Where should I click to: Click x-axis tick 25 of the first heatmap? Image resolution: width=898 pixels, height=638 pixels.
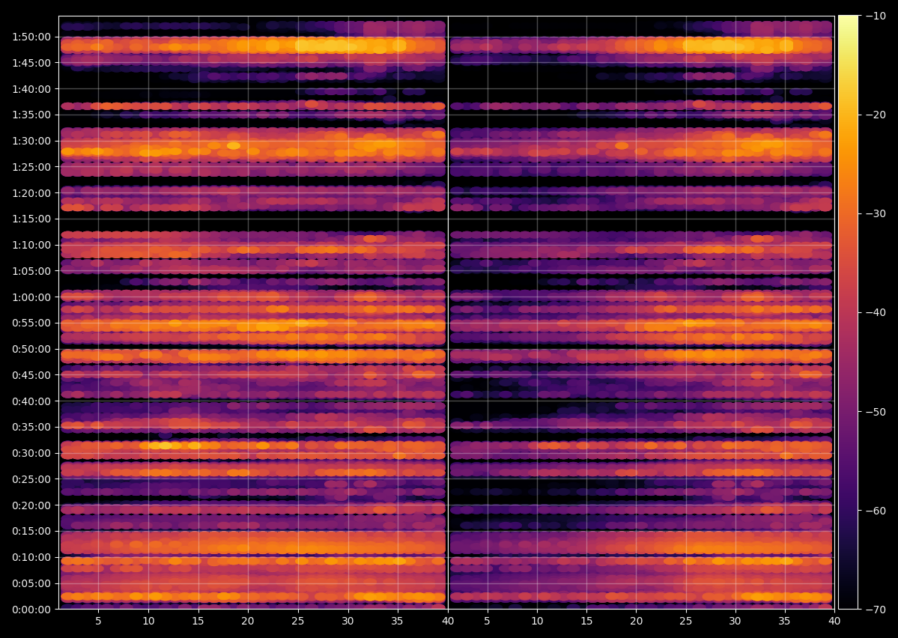point(298,621)
